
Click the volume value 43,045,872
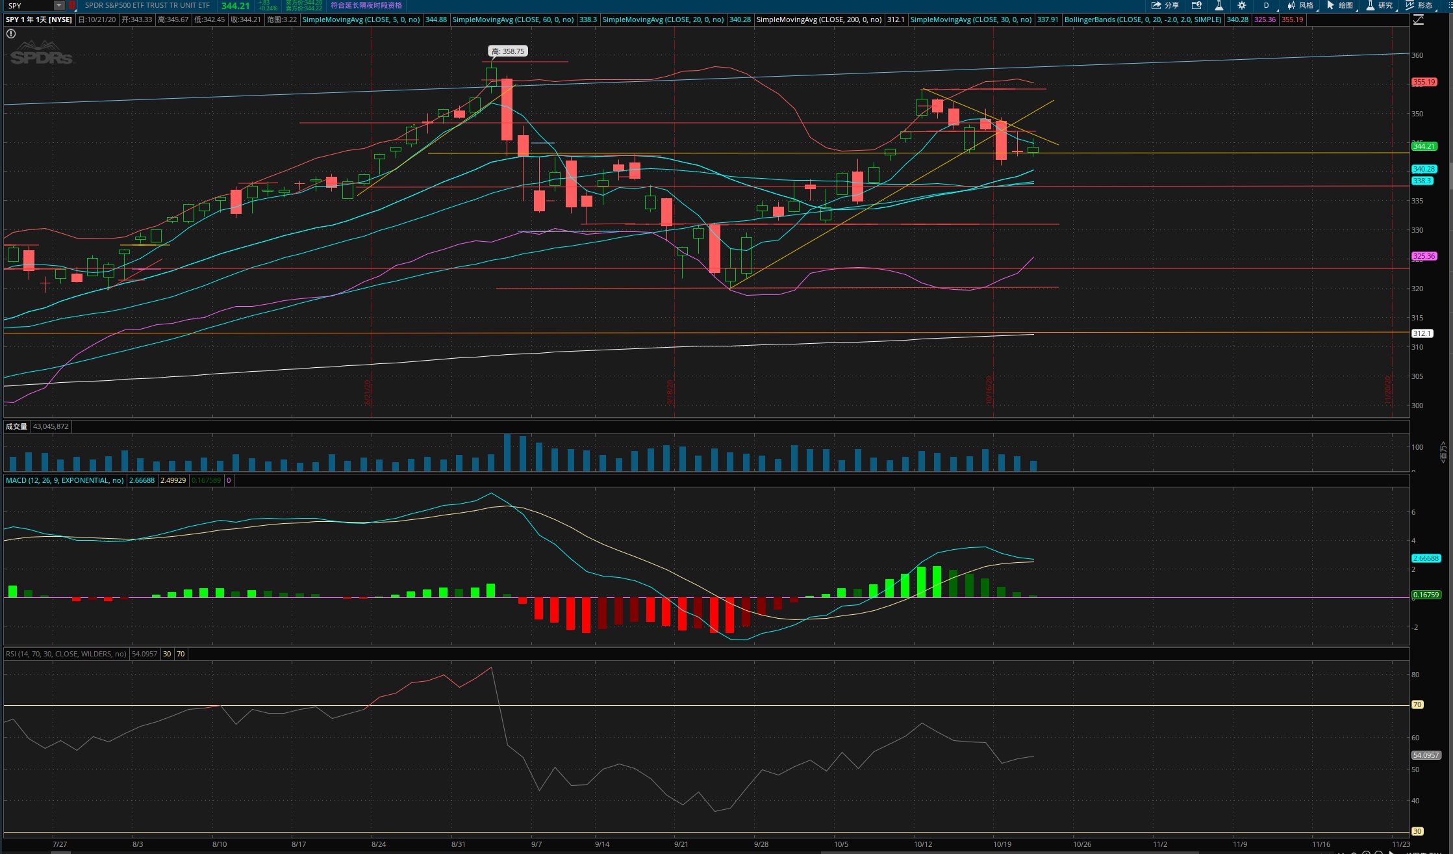51,426
